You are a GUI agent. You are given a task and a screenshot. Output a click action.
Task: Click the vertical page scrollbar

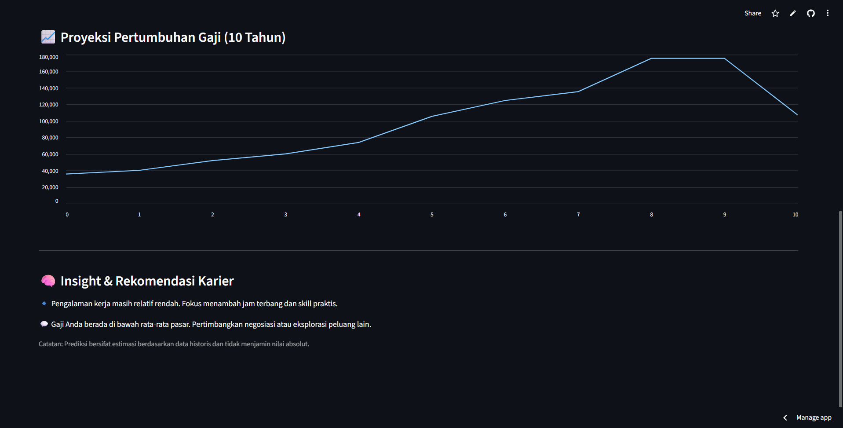pyautogui.click(x=840, y=308)
